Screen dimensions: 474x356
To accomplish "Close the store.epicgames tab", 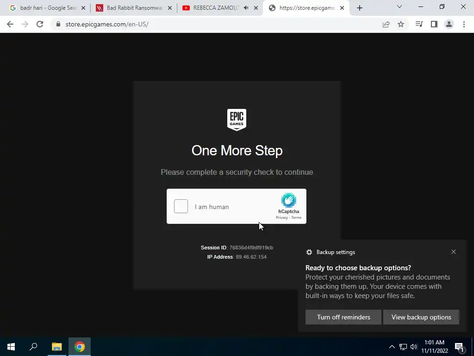I will pos(342,8).
